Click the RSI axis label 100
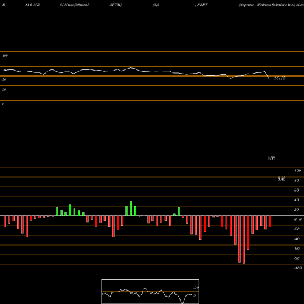304x304 pixels. tap(5, 55)
